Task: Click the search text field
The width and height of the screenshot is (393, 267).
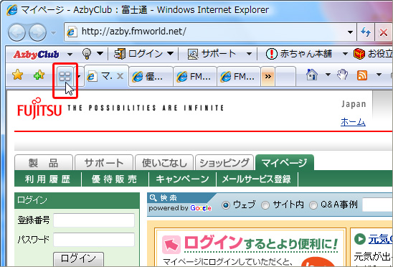Action: [378, 205]
